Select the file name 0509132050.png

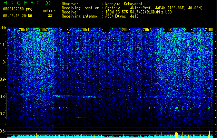coord(18,9)
